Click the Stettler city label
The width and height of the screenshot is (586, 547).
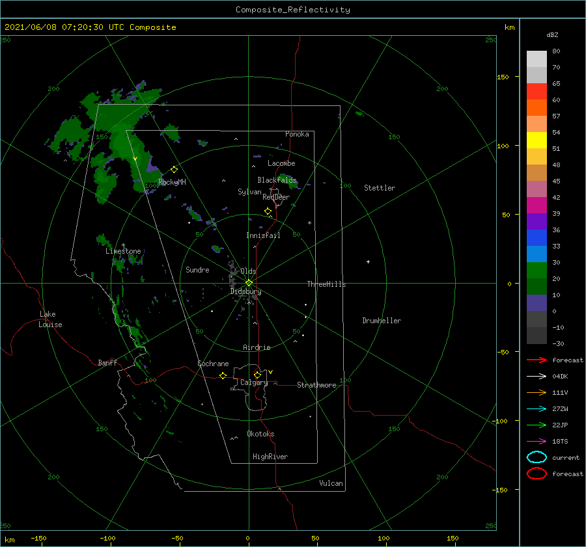380,188
